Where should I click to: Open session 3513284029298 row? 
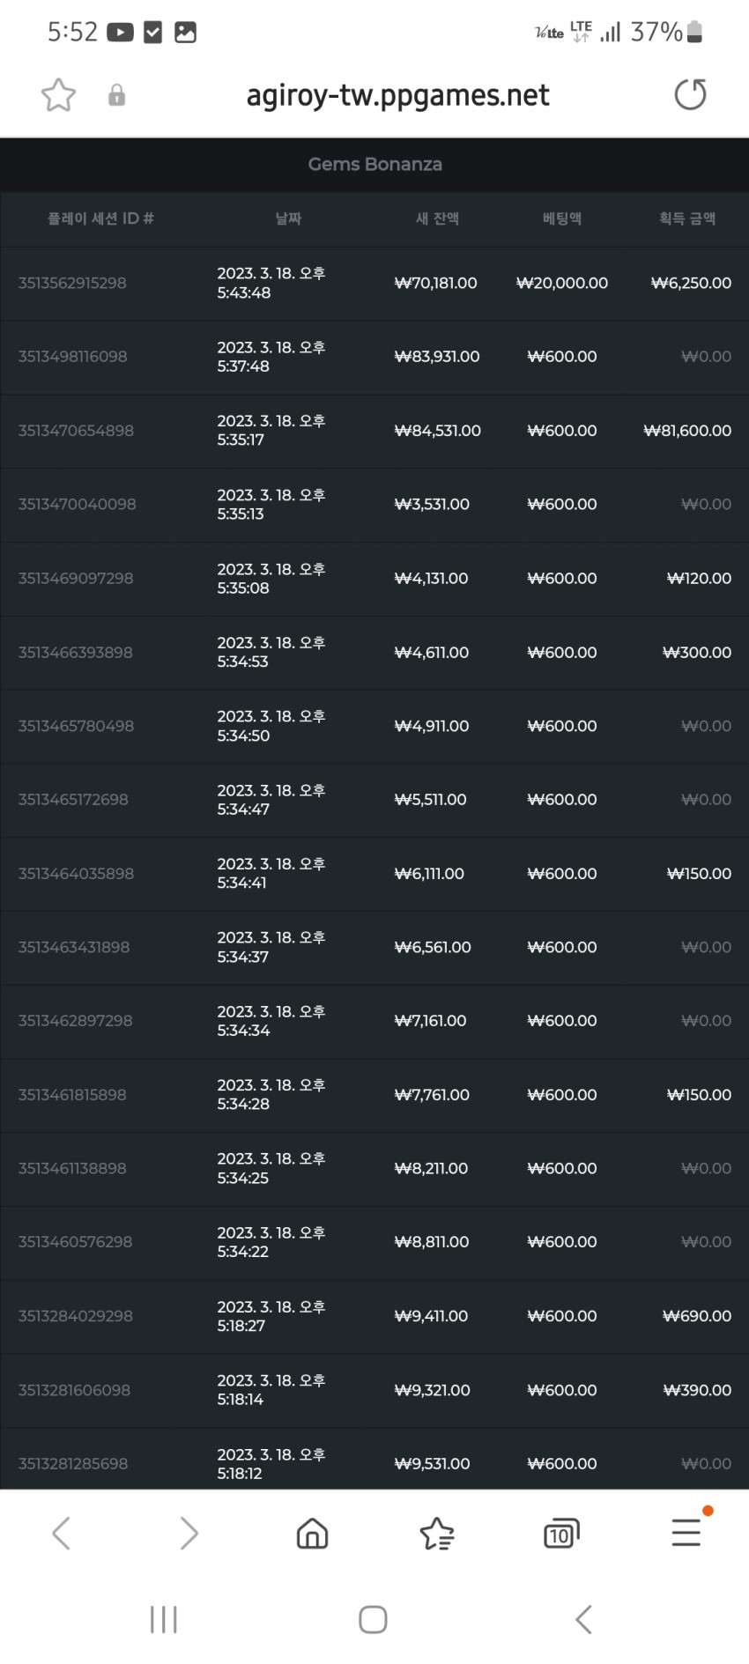374,1316
